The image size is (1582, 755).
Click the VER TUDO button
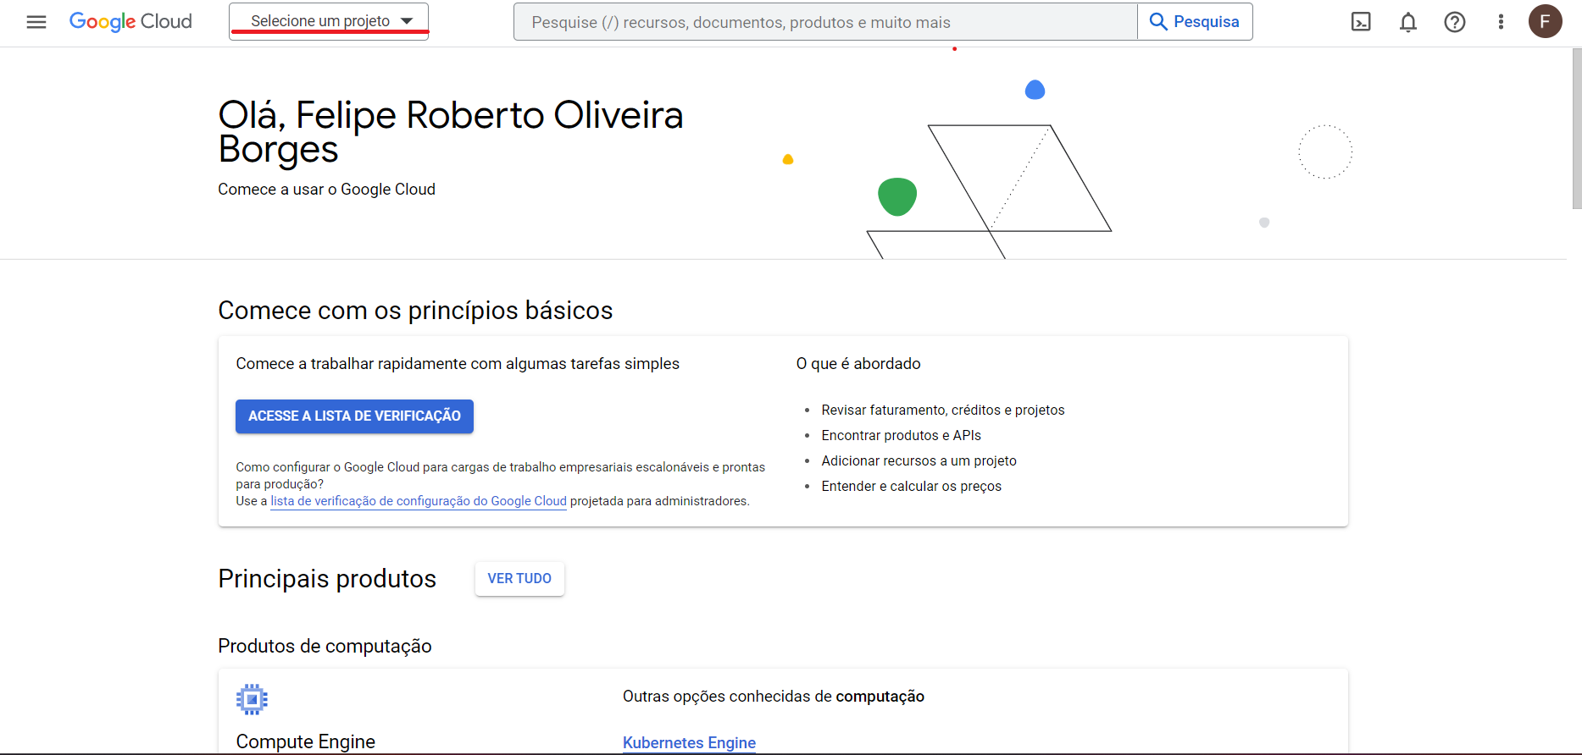coord(519,579)
